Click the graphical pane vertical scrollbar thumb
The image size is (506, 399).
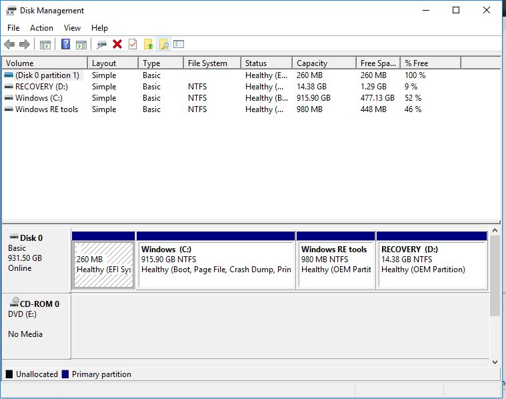pyautogui.click(x=495, y=276)
